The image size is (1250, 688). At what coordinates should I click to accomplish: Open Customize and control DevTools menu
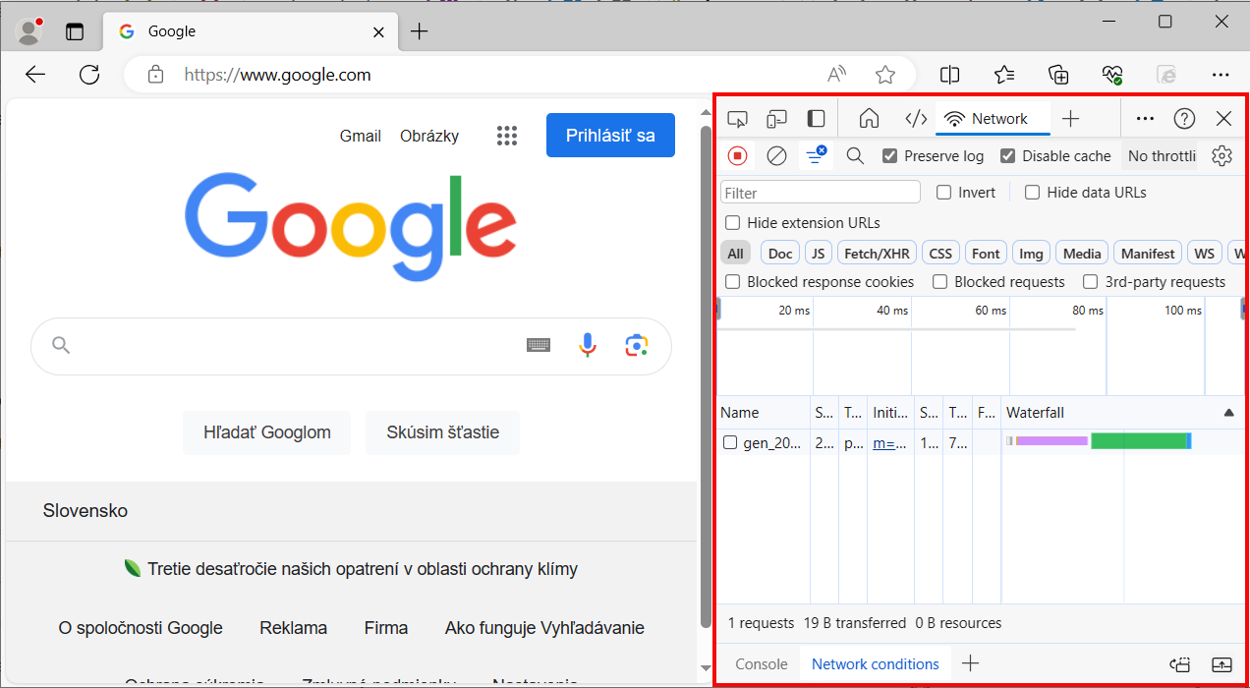click(1145, 119)
